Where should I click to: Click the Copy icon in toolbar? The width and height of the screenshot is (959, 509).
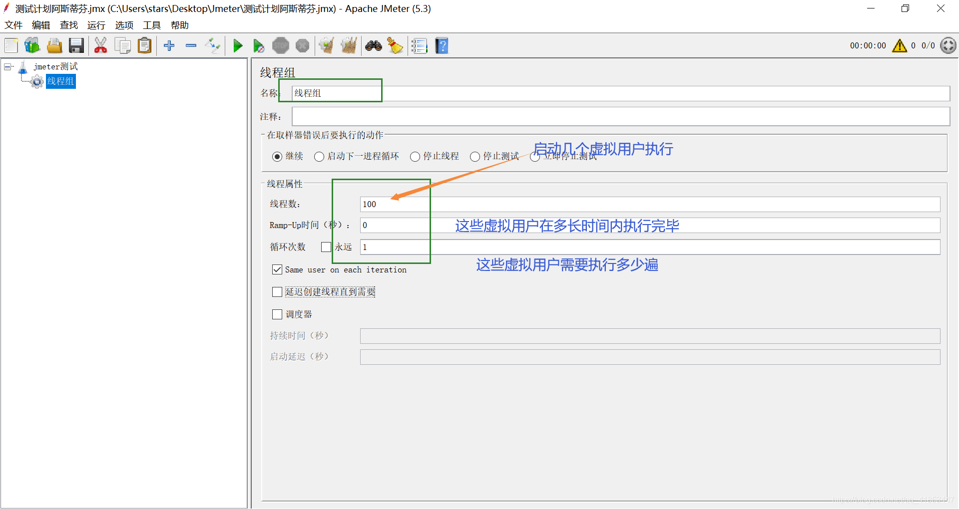pyautogui.click(x=122, y=46)
